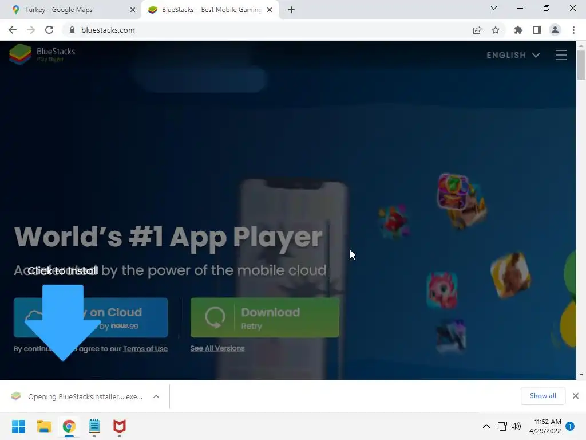The image size is (586, 440).
Task: Click the Play on Cloud button
Action: click(x=91, y=317)
